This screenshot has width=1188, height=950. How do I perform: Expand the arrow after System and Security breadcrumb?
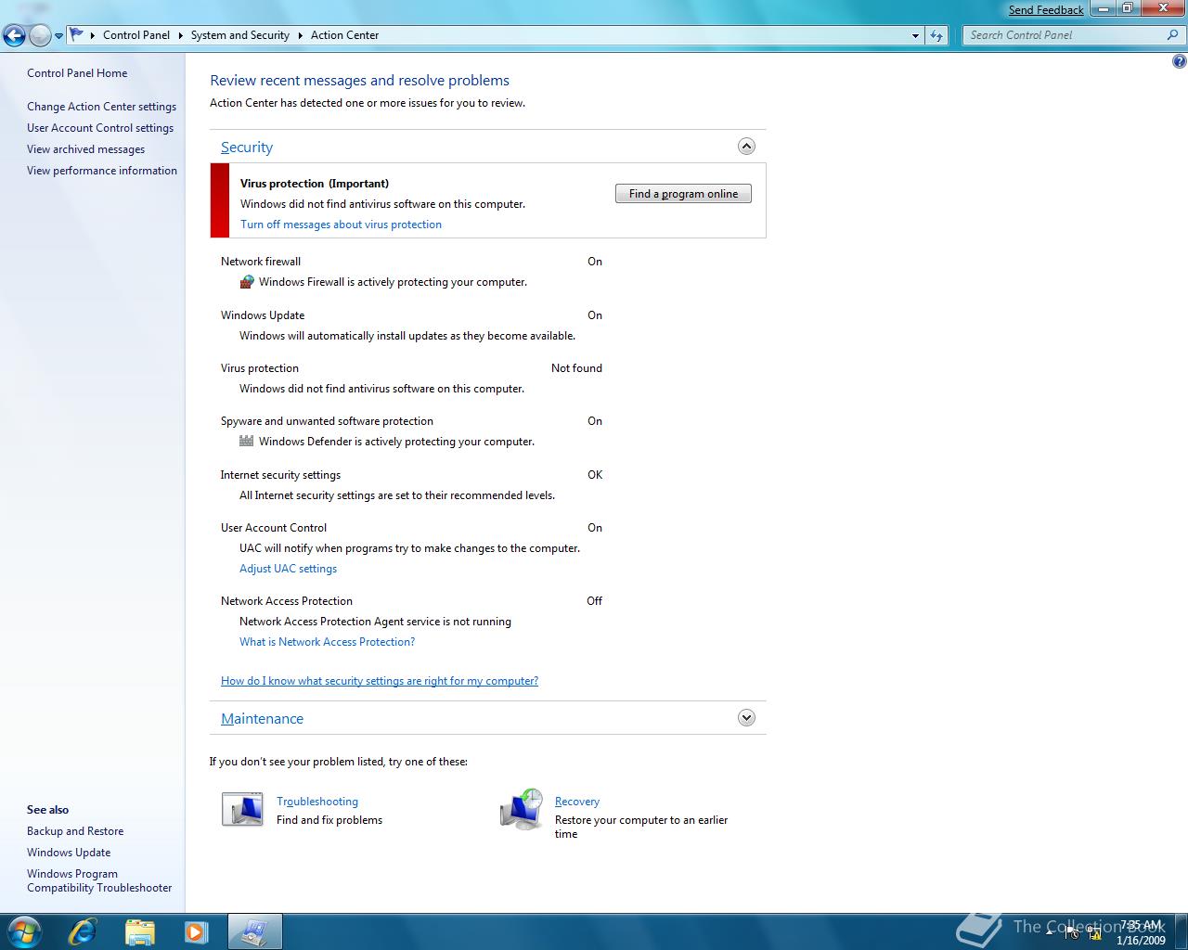click(300, 35)
